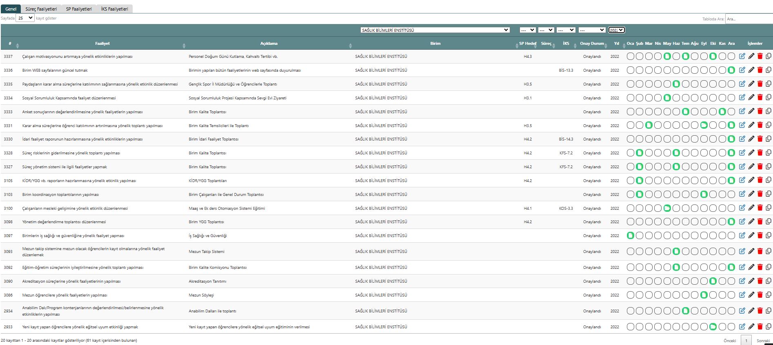Click the pencil icon in row 3336
Image resolution: width=773 pixels, height=345 pixels.
751,70
